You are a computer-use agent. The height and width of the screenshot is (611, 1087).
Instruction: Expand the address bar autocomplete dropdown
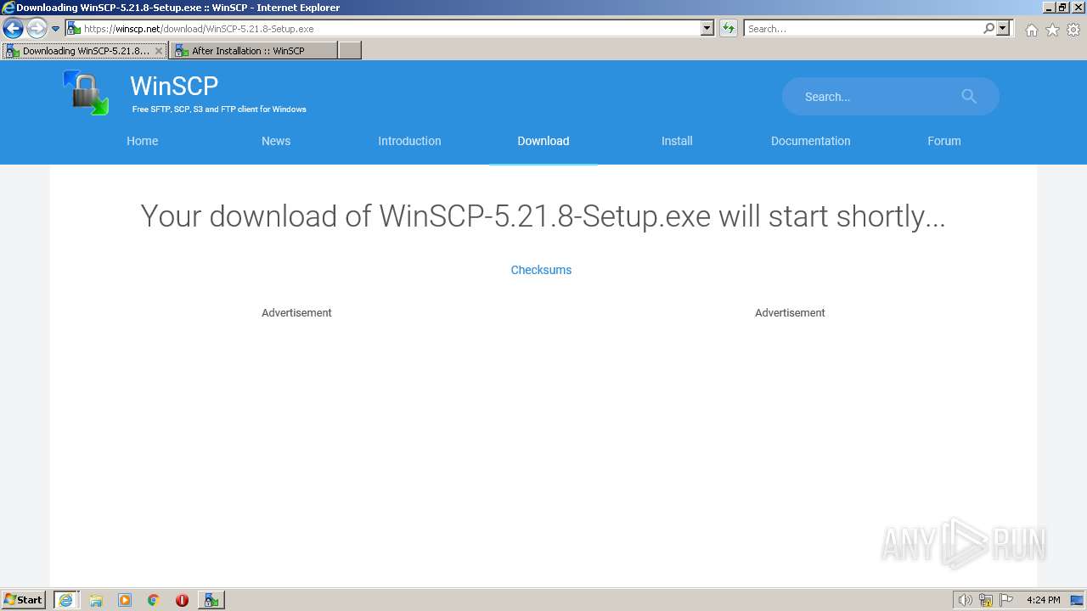pos(707,28)
